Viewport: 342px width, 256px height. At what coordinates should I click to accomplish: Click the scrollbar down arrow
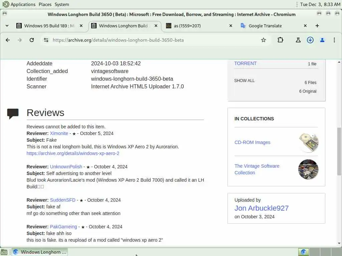tap(339, 244)
